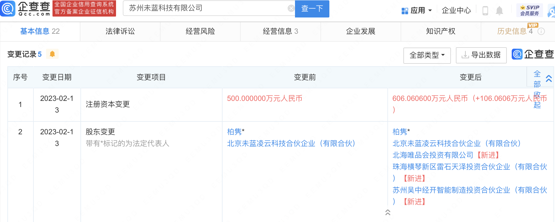Switch to the 基本信息 tab
Screen dimensions: 555x222
point(40,31)
